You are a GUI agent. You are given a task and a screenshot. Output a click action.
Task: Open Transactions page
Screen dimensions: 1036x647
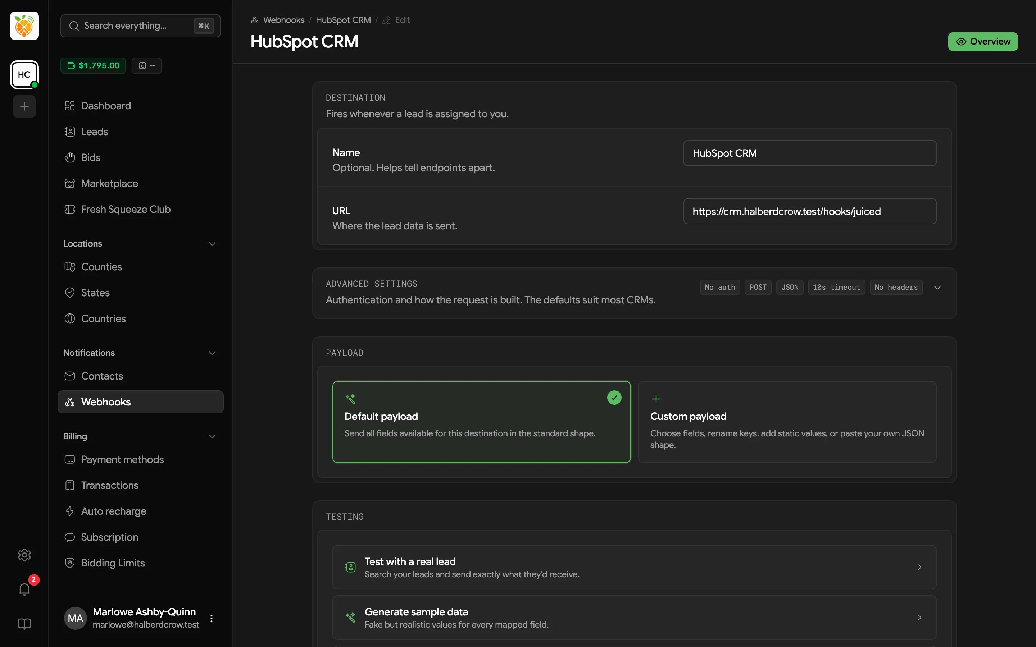point(140,485)
